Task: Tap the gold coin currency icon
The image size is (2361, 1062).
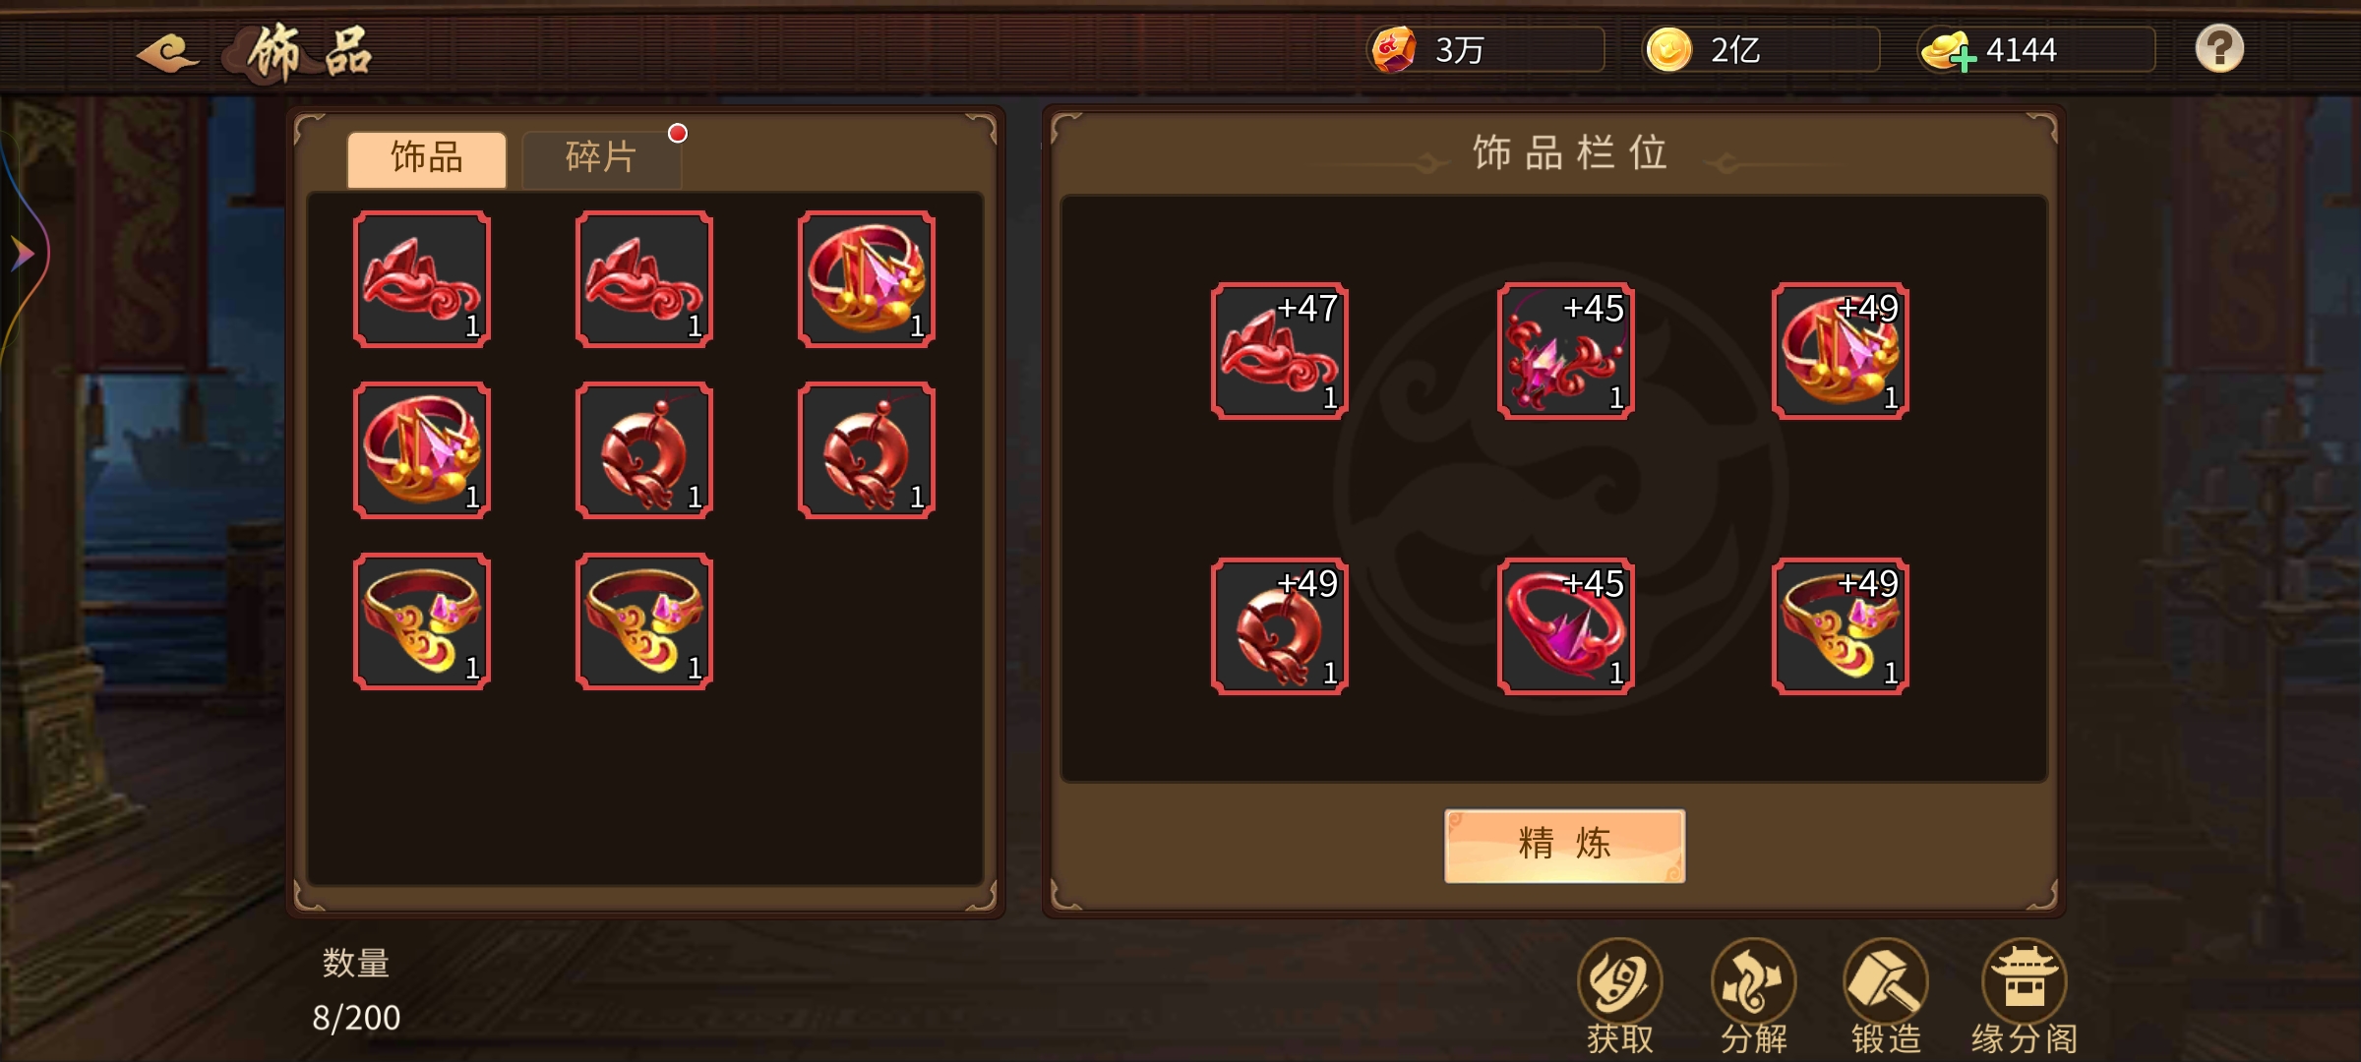Action: [x=1668, y=50]
